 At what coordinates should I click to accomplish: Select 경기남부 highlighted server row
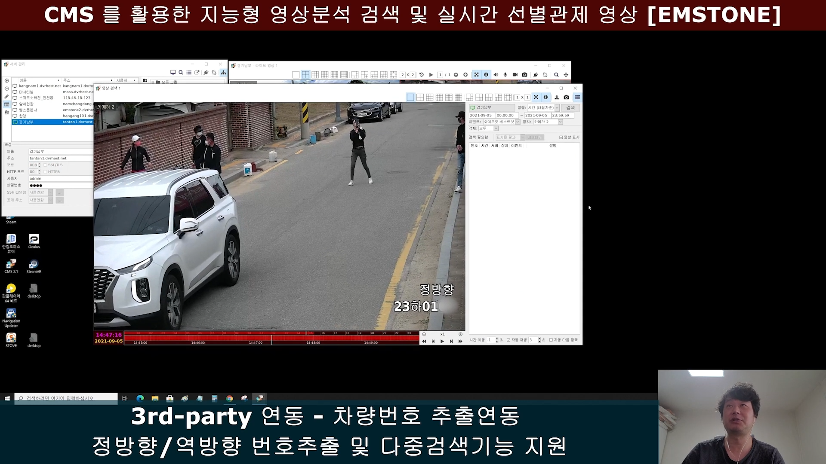52,122
